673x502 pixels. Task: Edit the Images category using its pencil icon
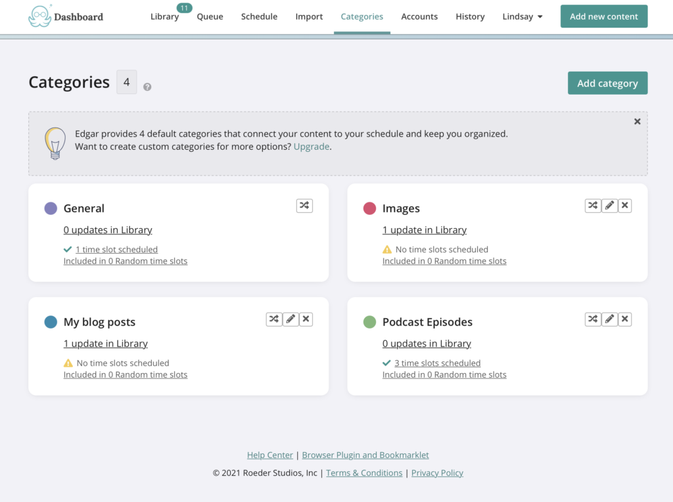click(x=609, y=205)
